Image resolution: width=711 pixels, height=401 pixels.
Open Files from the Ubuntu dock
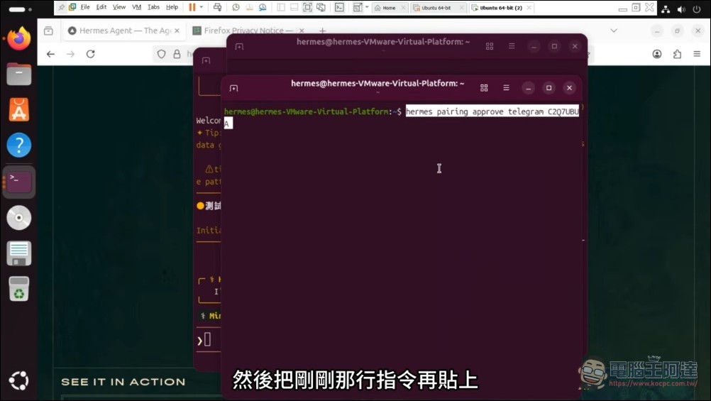pos(18,74)
